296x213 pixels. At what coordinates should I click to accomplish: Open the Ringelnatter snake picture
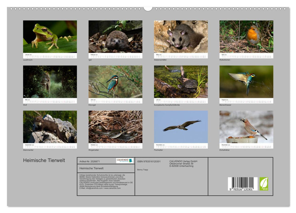[x=115, y=127]
